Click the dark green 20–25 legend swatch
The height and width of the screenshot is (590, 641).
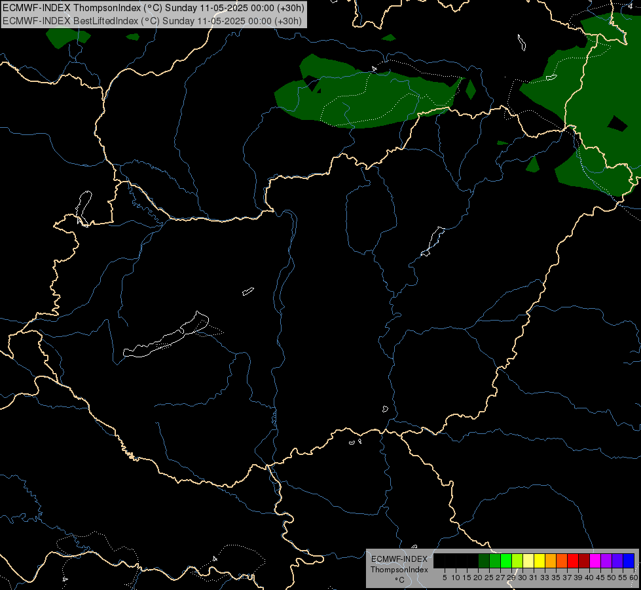point(484,560)
